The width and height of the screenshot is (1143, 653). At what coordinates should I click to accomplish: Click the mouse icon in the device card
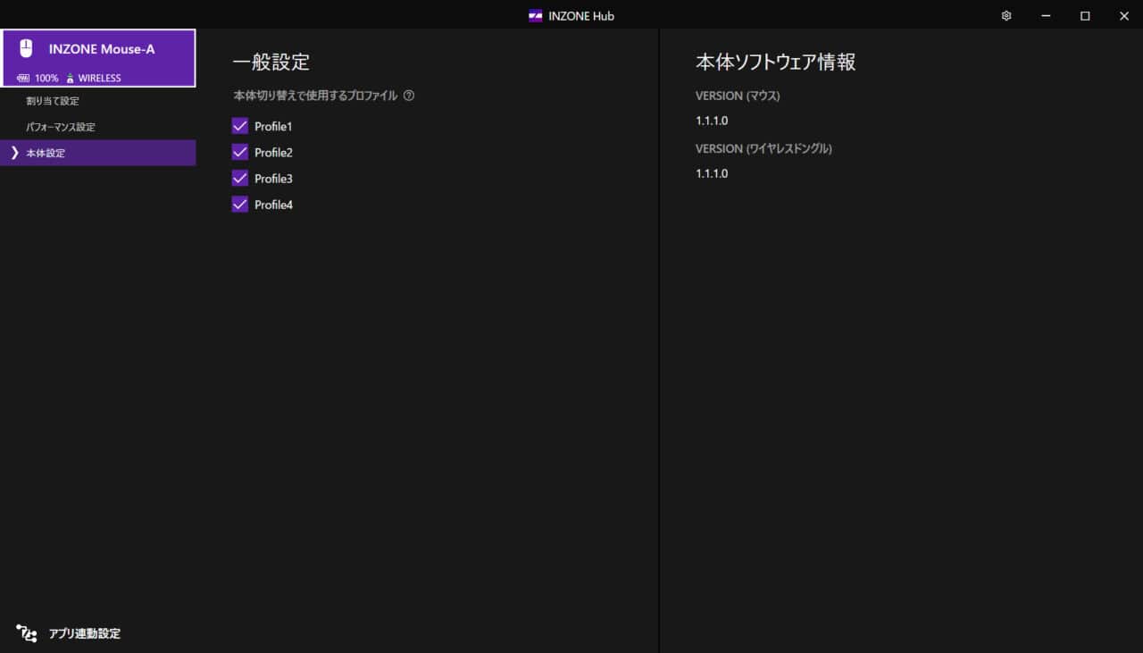point(26,49)
